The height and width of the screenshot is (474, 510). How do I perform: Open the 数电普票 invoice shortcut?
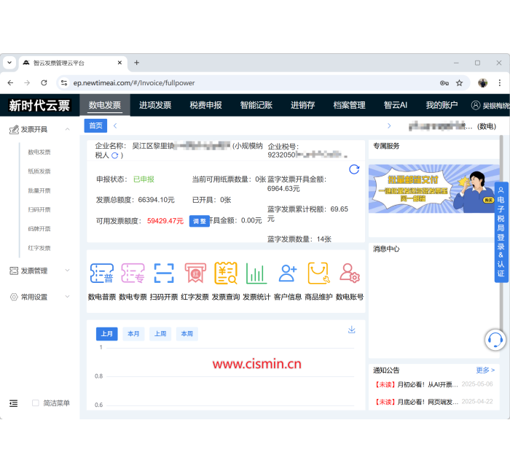click(102, 281)
